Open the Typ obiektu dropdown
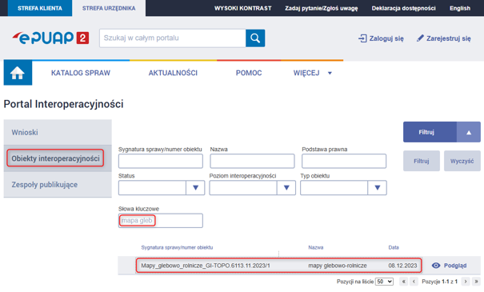 click(x=377, y=188)
